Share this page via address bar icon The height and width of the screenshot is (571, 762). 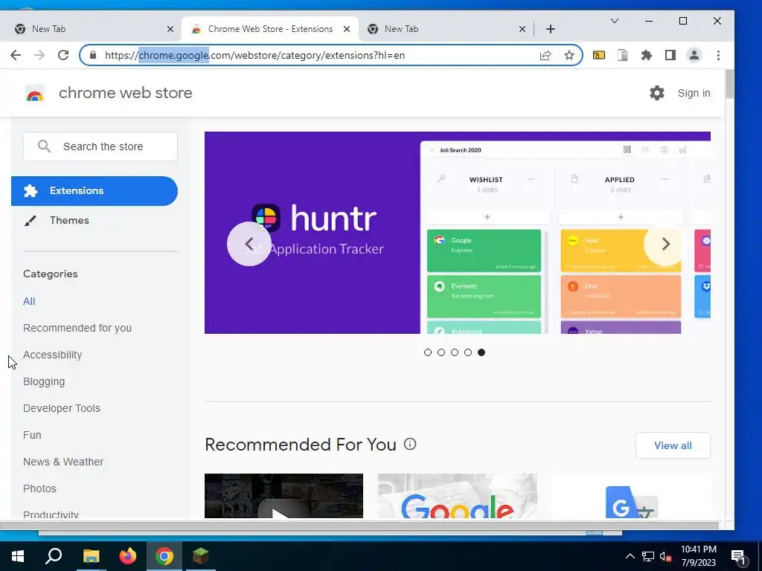pyautogui.click(x=545, y=55)
